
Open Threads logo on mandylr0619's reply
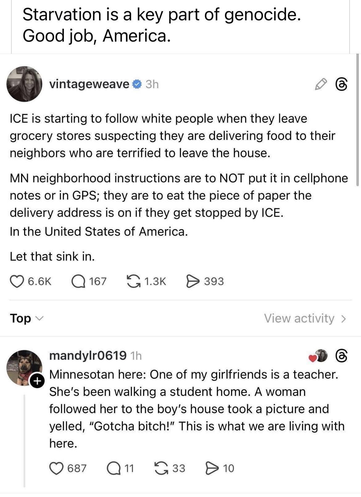[342, 356]
